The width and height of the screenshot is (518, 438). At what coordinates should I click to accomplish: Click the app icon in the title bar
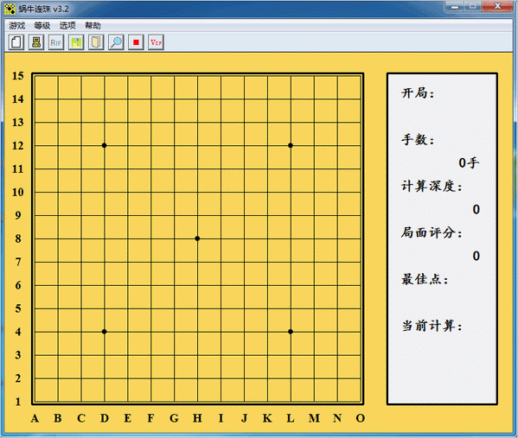10,9
